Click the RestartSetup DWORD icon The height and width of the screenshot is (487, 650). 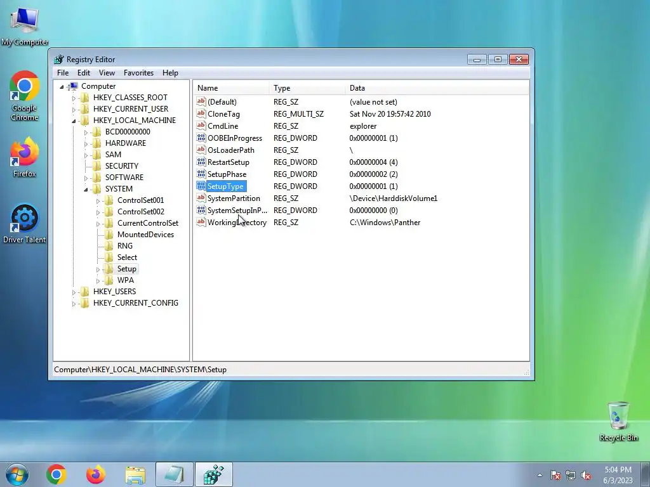[201, 162]
